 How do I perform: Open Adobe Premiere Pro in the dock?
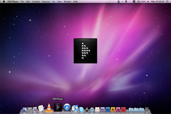(x=102, y=109)
